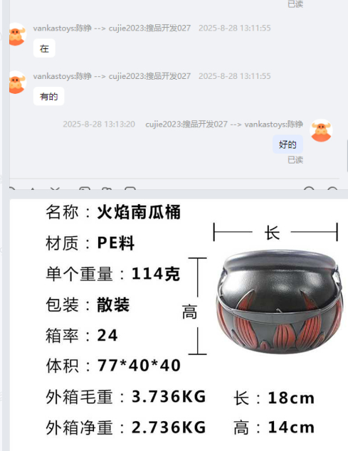Click the rightmost round icon in the toolbar
Image resolution: width=348 pixels, height=451 pixels.
(332, 189)
